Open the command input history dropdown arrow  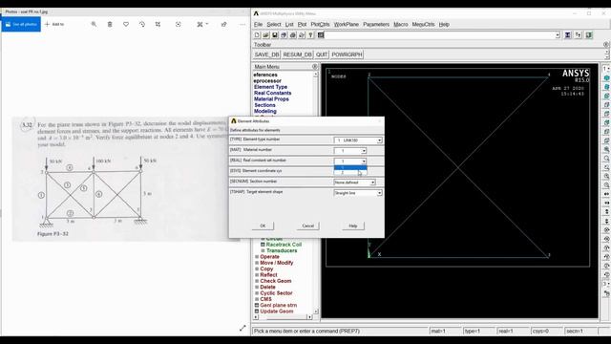(x=558, y=35)
